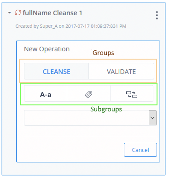Click the red sync icon beside fullName Cleanse
The height and width of the screenshot is (177, 169).
point(18,12)
